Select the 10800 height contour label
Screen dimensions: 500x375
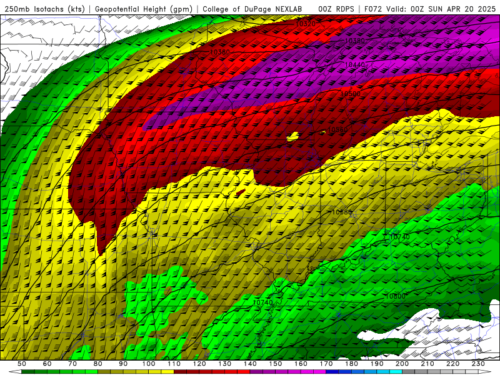pos(396,296)
